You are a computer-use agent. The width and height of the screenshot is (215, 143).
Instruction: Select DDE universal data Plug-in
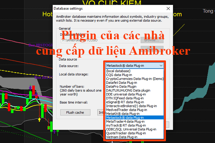pyautogui.click(x=134, y=94)
